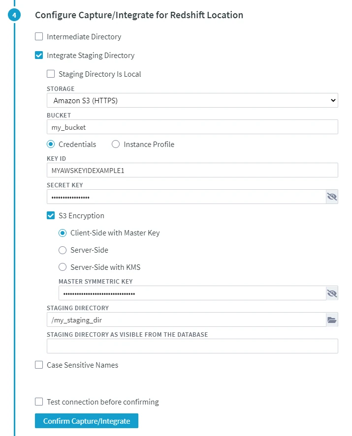Focus the Staging Directory As Visible field
352x436 pixels.
point(192,346)
